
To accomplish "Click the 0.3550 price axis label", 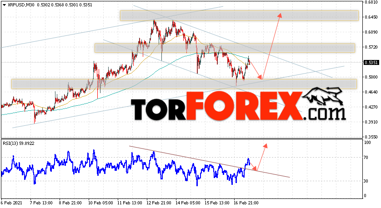I will [x=371, y=137].
